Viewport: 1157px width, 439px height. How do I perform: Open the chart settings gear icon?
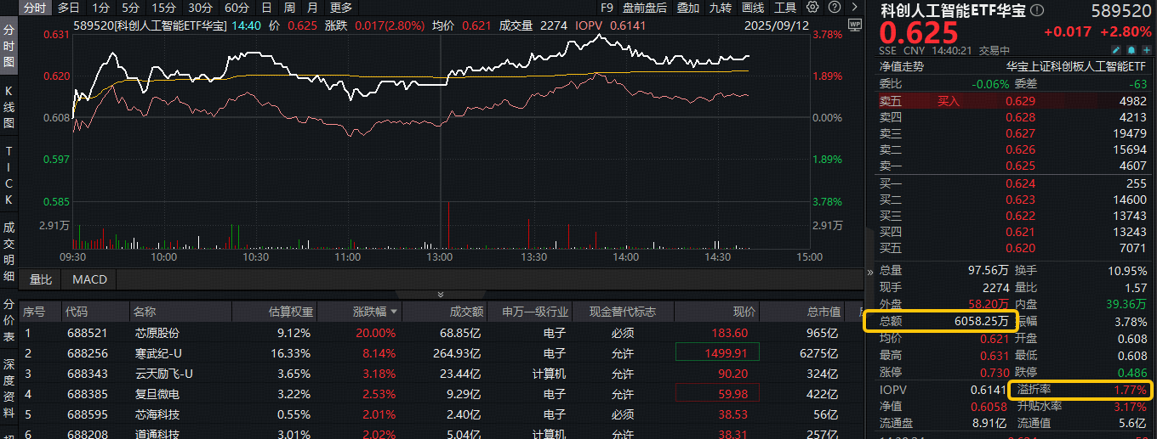(x=812, y=8)
